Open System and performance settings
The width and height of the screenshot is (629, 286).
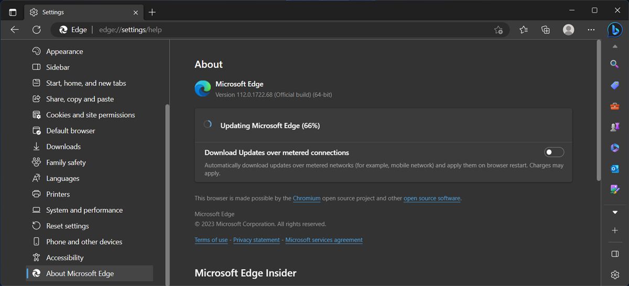click(90, 210)
